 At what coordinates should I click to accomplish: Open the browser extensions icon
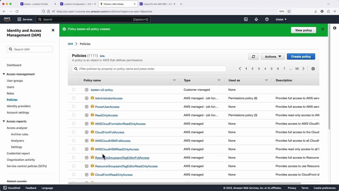328,11
